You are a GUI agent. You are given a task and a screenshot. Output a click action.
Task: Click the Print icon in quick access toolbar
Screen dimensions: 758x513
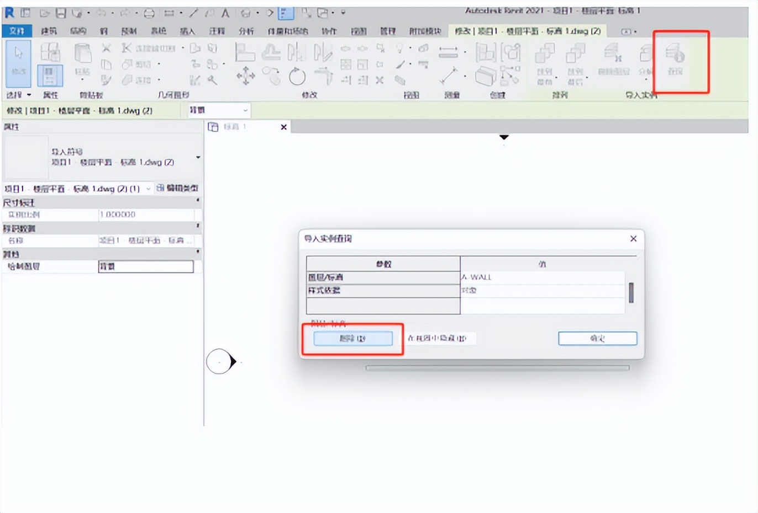pos(149,13)
